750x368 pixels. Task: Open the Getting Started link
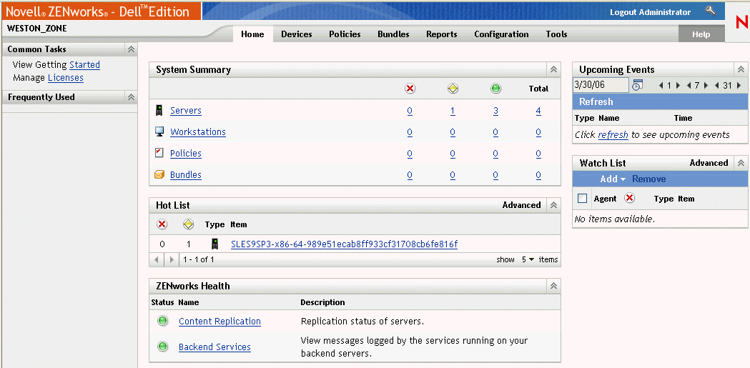[x=84, y=64]
